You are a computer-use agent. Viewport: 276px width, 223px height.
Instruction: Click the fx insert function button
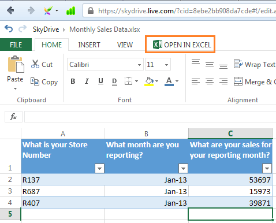[x=13, y=117]
